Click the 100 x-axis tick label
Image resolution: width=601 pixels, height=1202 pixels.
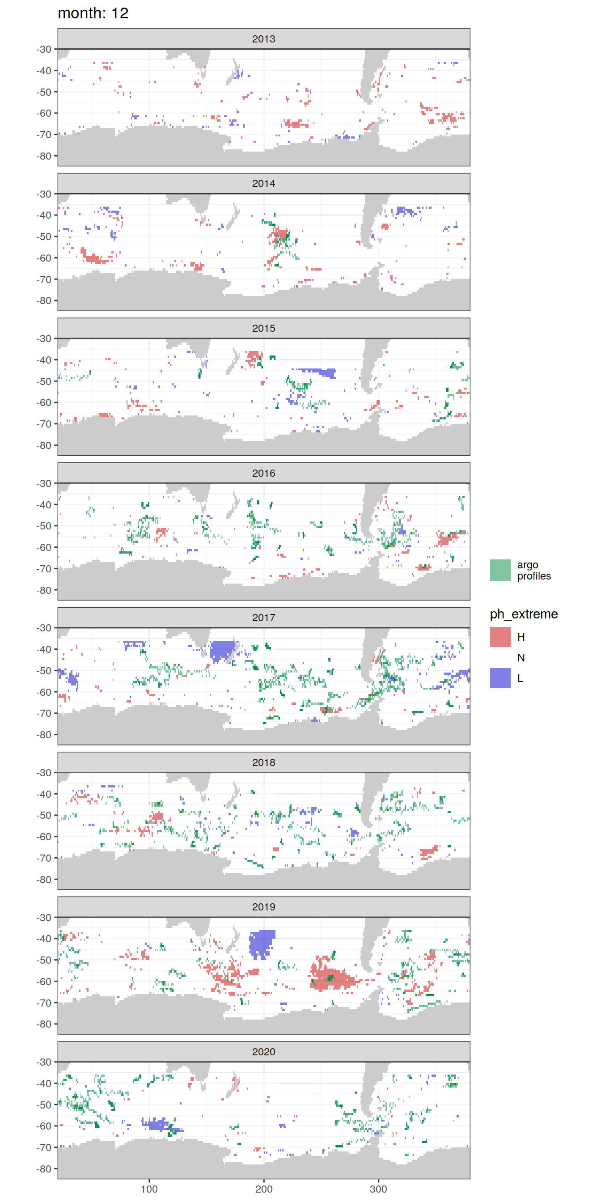149,1189
